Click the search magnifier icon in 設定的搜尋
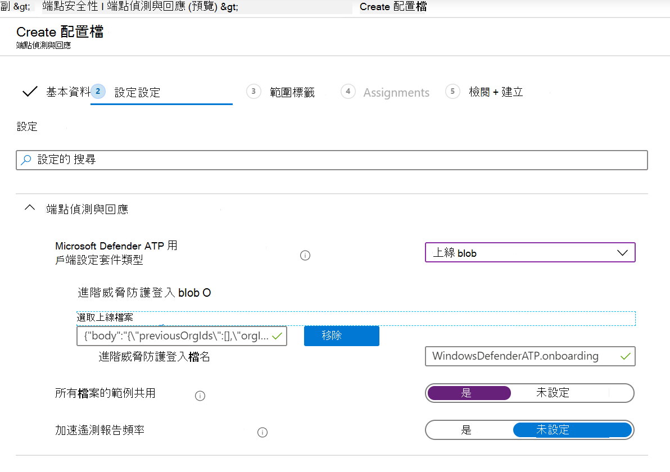Image resolution: width=670 pixels, height=472 pixels. (26, 160)
